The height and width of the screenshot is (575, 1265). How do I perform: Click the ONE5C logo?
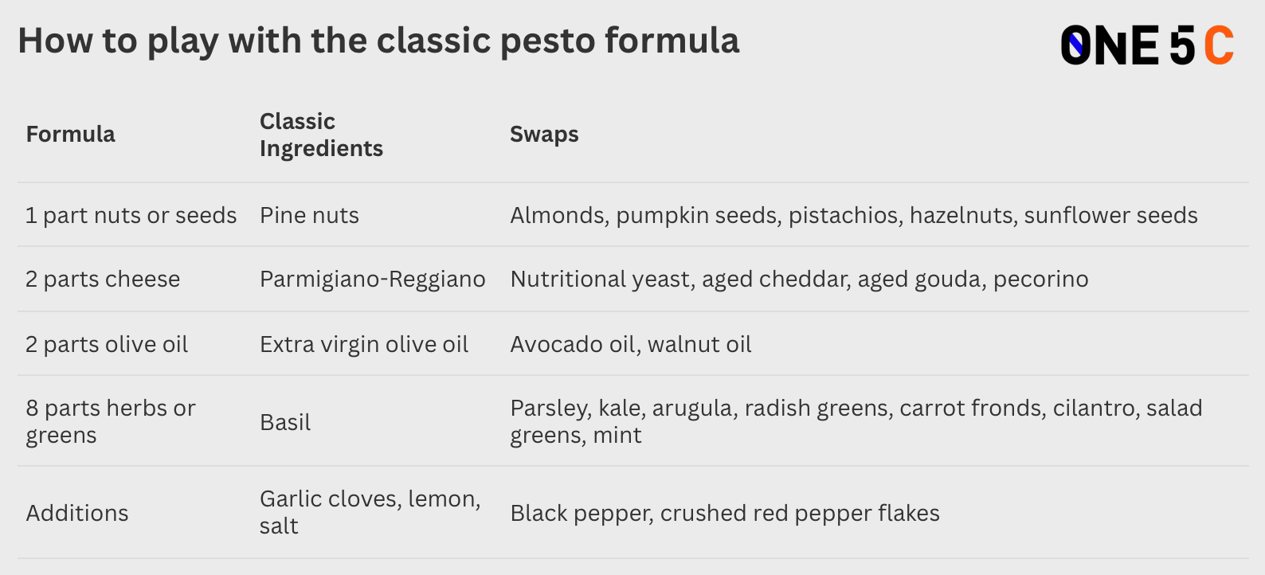1147,45
